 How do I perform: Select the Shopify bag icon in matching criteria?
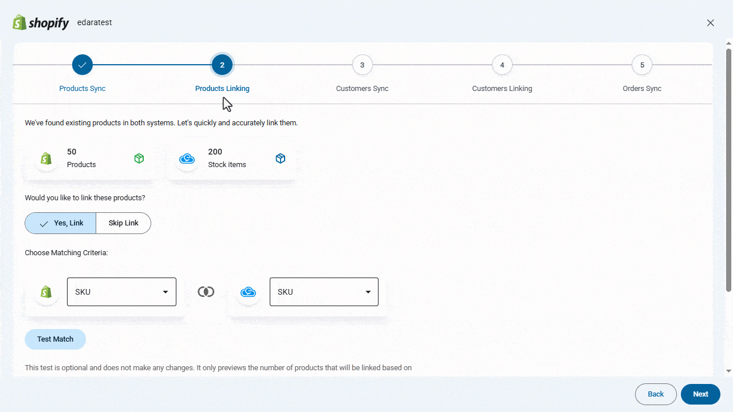(x=46, y=291)
